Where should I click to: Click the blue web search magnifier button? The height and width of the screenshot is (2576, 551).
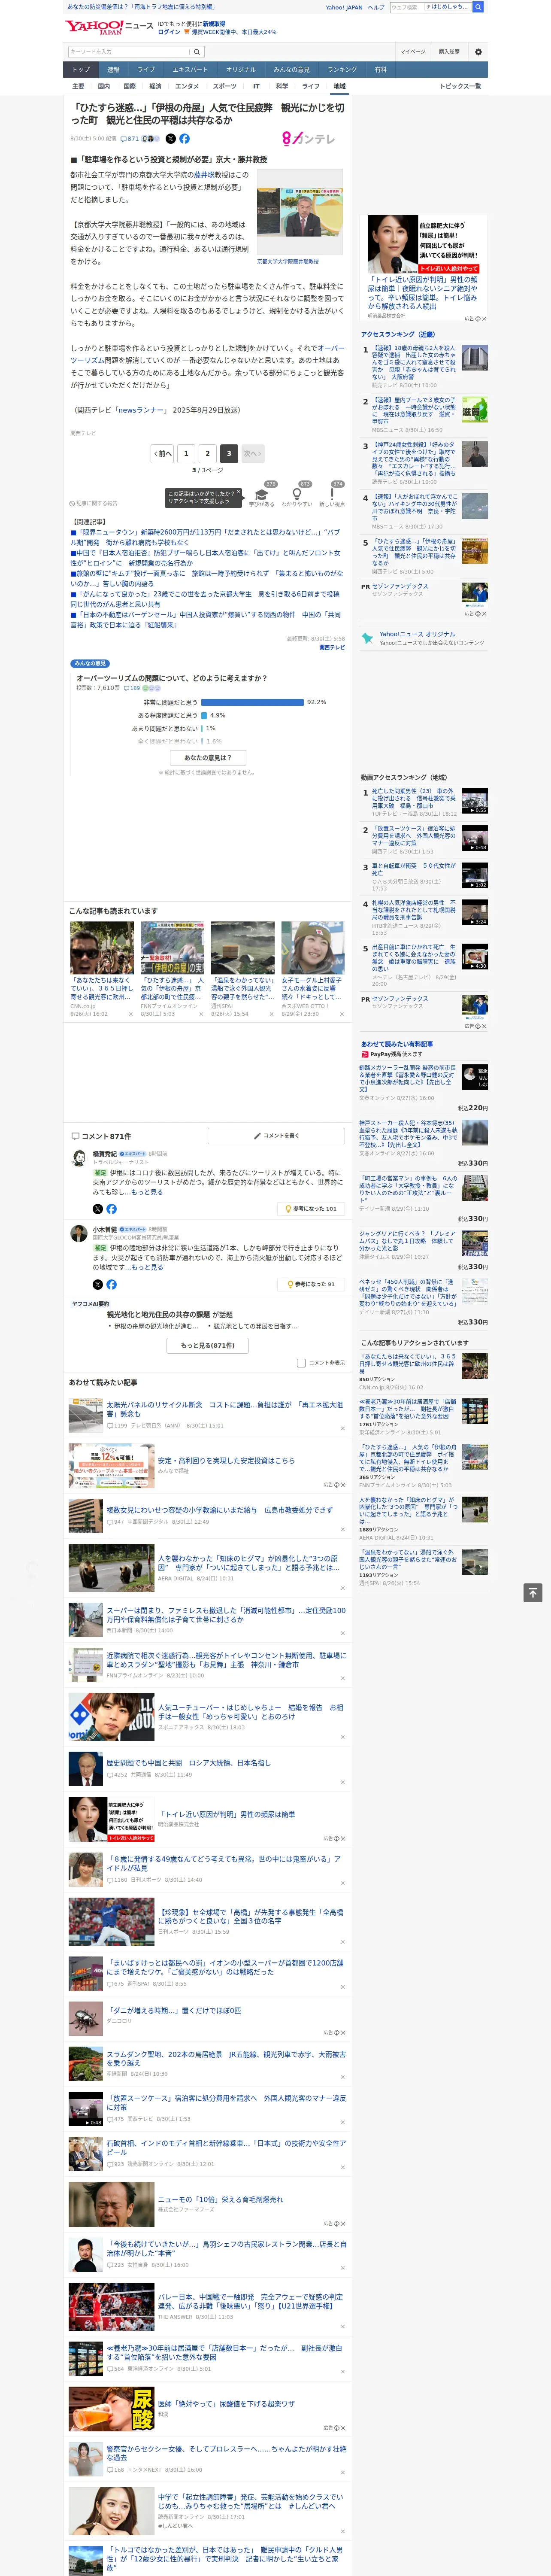pos(478,7)
